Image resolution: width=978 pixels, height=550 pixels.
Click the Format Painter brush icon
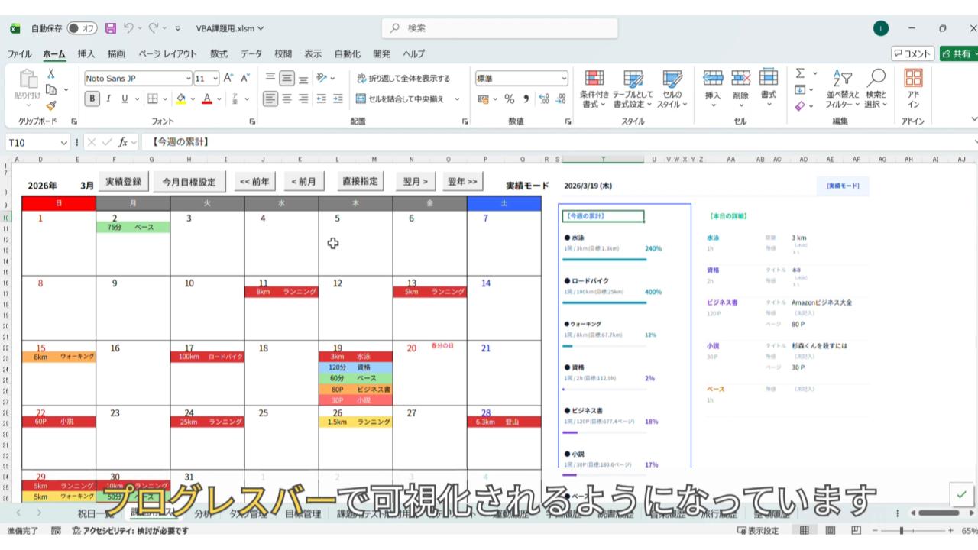point(51,106)
